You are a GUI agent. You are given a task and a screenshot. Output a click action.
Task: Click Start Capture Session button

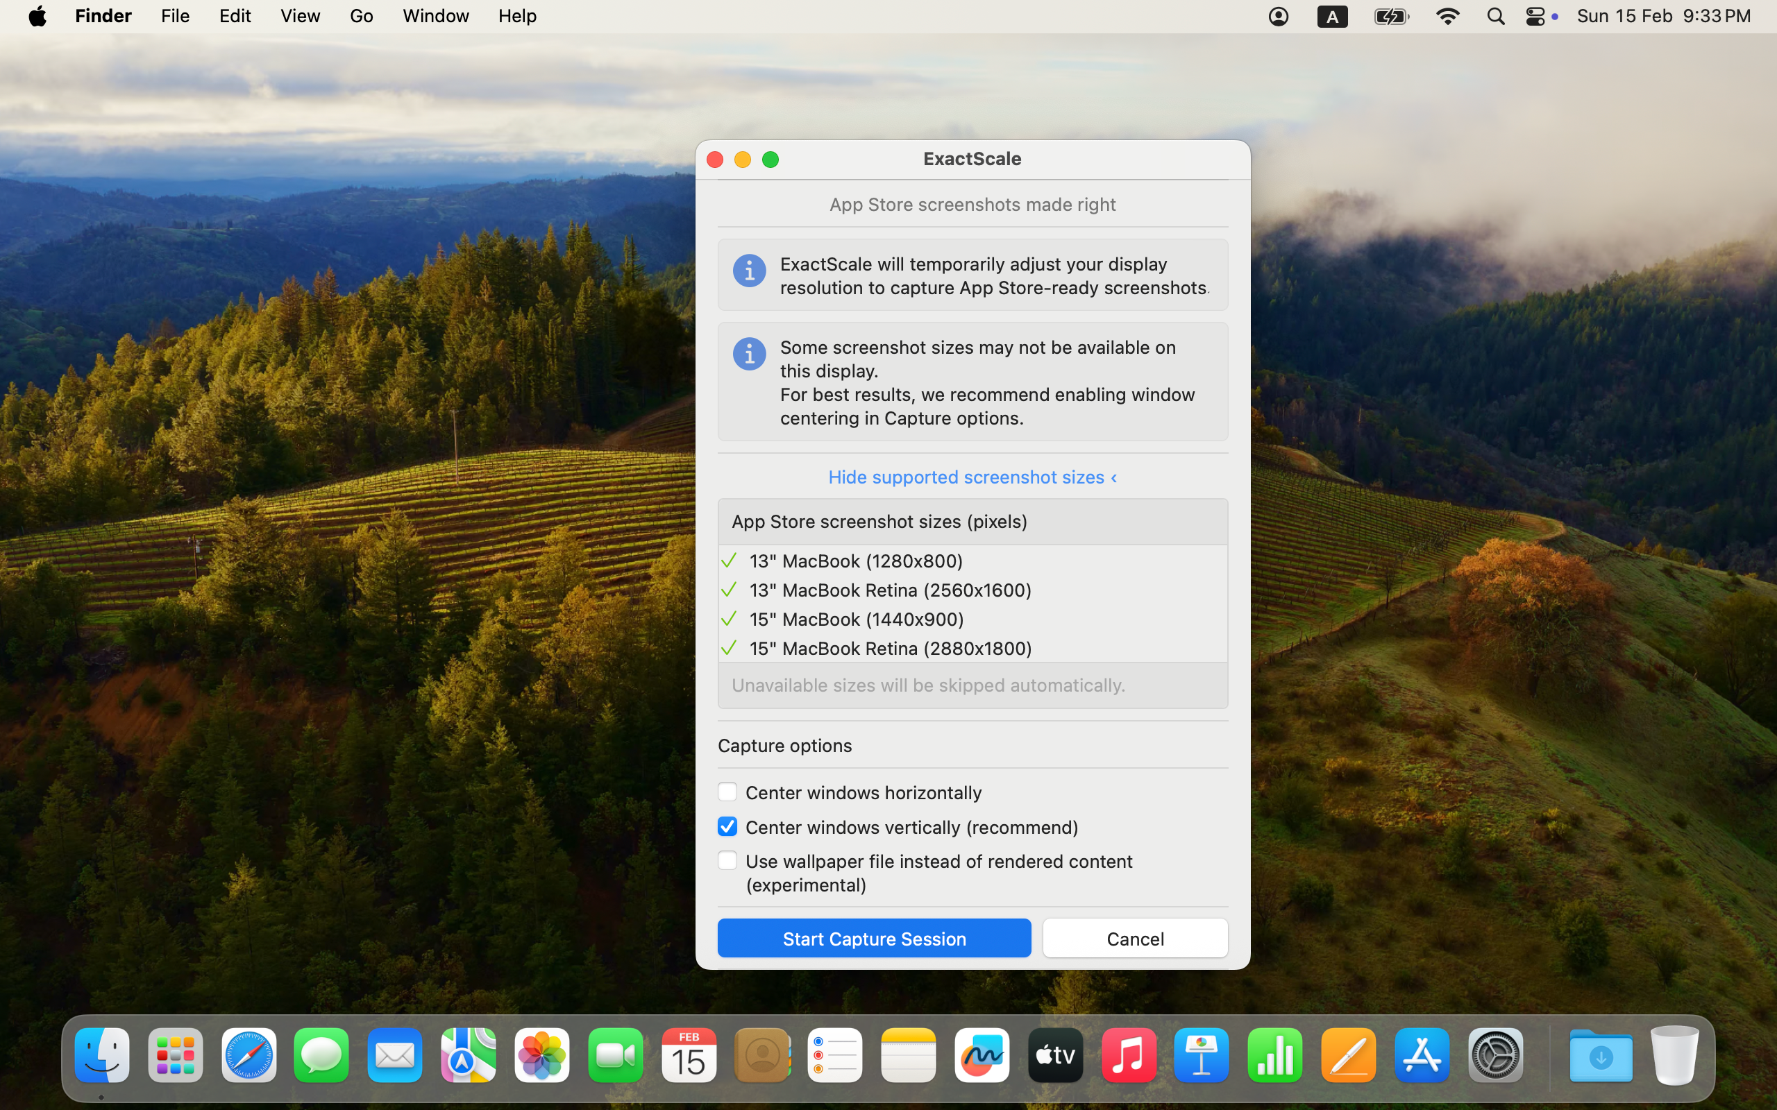coord(874,938)
